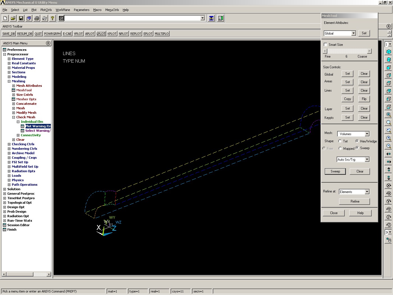This screenshot has height=295, width=393.
Task: Click the yellow question mark help icon
Action: point(52,18)
